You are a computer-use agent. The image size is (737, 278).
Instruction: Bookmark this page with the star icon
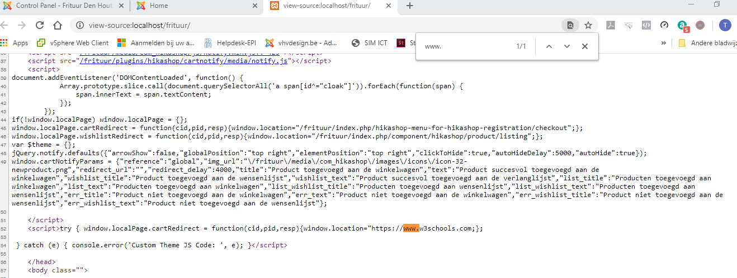click(588, 25)
